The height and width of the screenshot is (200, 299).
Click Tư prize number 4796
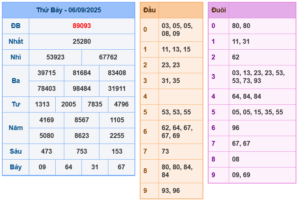point(121,104)
